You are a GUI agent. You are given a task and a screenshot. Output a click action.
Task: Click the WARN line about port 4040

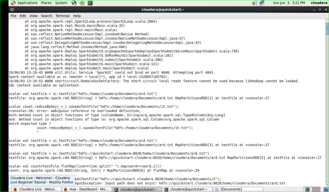click(x=112, y=72)
